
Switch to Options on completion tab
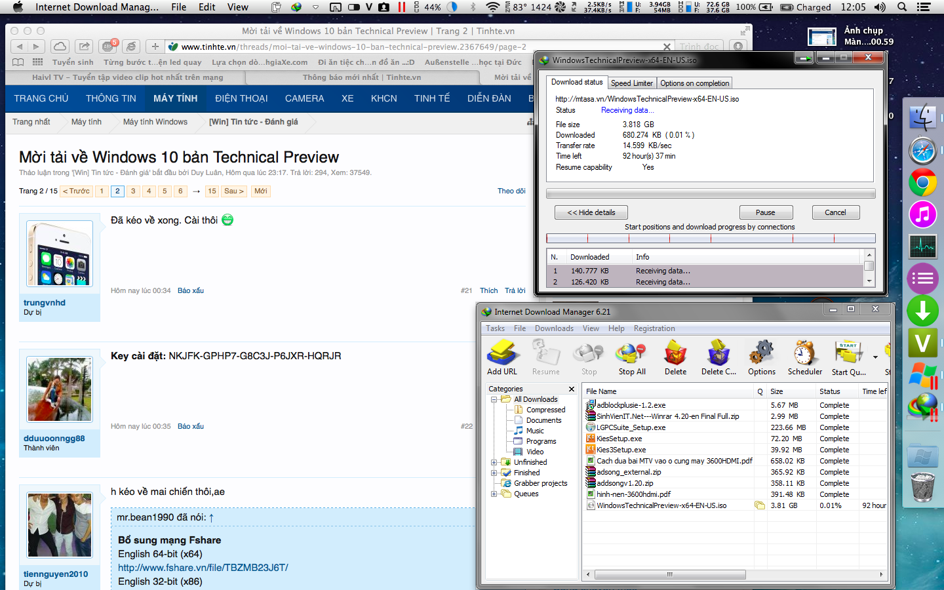[x=694, y=83]
